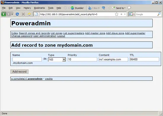Open Search zones and records link
This screenshot has width=163, height=116.
[34, 33]
